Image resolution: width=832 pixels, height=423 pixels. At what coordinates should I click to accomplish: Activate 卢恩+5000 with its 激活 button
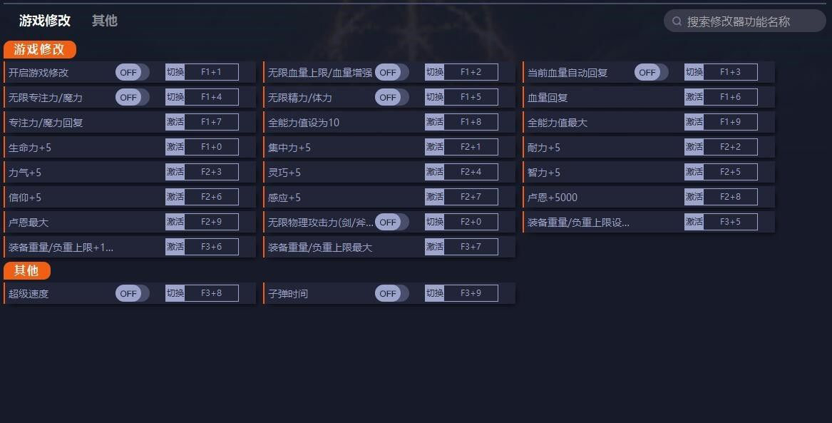click(694, 197)
